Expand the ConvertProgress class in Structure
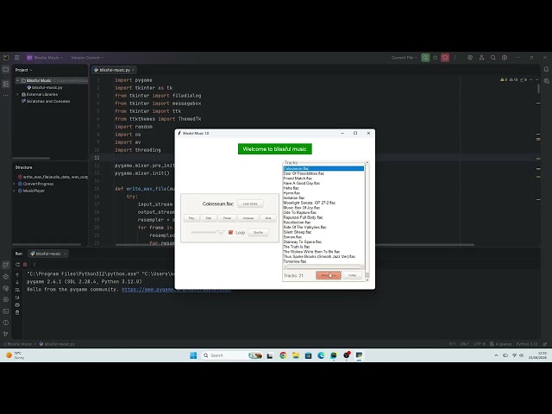552x414 pixels. click(x=15, y=184)
